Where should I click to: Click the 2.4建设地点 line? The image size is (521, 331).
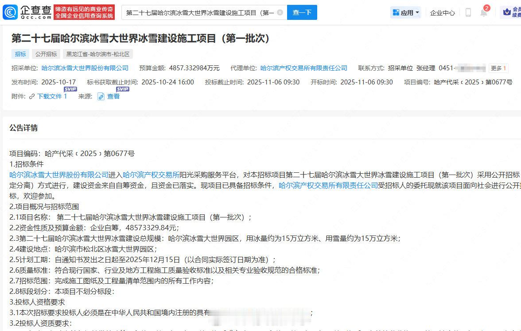tap(83, 249)
